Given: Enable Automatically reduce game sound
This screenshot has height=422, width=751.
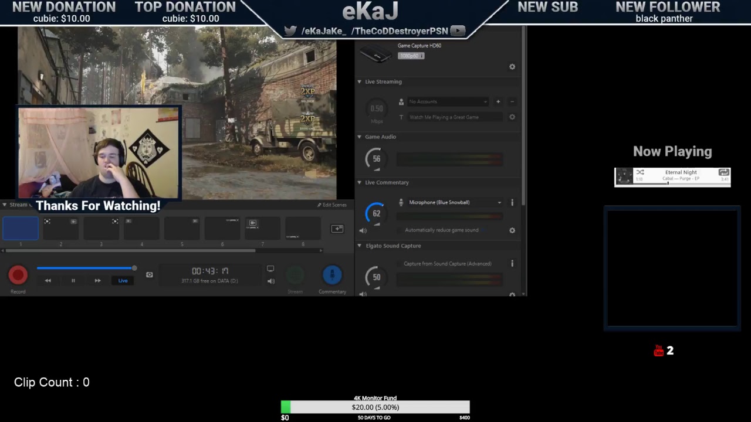Looking at the screenshot, I should coord(400,230).
